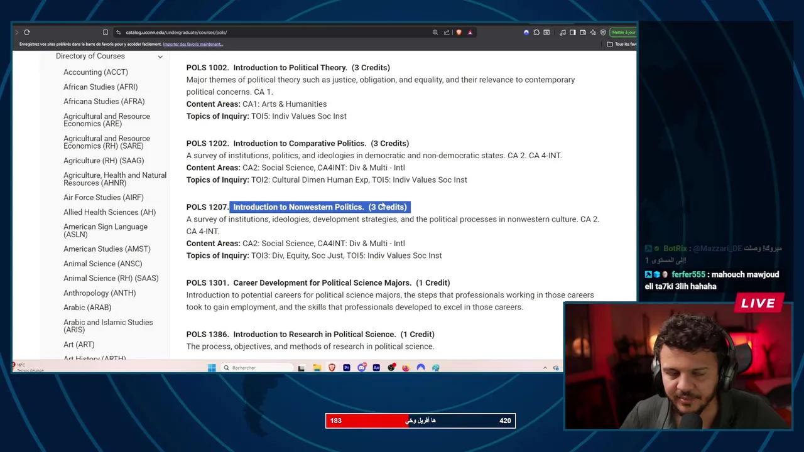The image size is (804, 452).
Task: Open Arabic (ARAB) courses
Action: click(87, 308)
